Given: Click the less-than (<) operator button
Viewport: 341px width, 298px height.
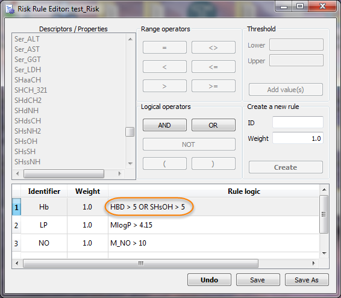Looking at the screenshot, I should click(164, 67).
